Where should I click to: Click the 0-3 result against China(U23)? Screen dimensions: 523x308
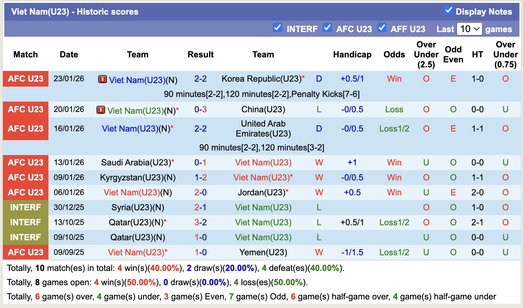point(201,109)
